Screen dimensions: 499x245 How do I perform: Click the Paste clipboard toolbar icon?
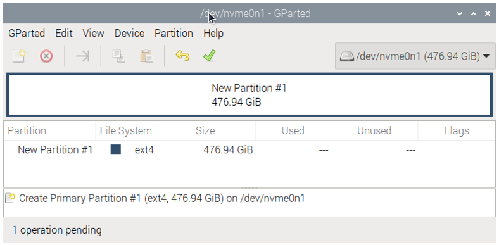tap(147, 56)
